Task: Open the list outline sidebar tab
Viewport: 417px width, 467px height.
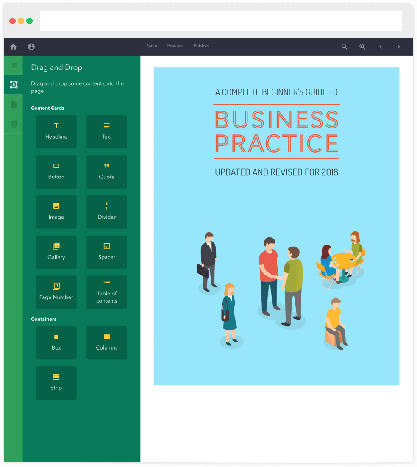Action: pos(14,65)
